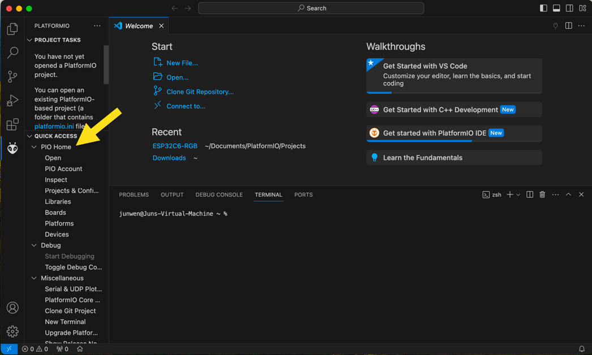Open Learn the Fundamentals walkthrough
Viewport: 592px width, 355px height.
pos(454,158)
